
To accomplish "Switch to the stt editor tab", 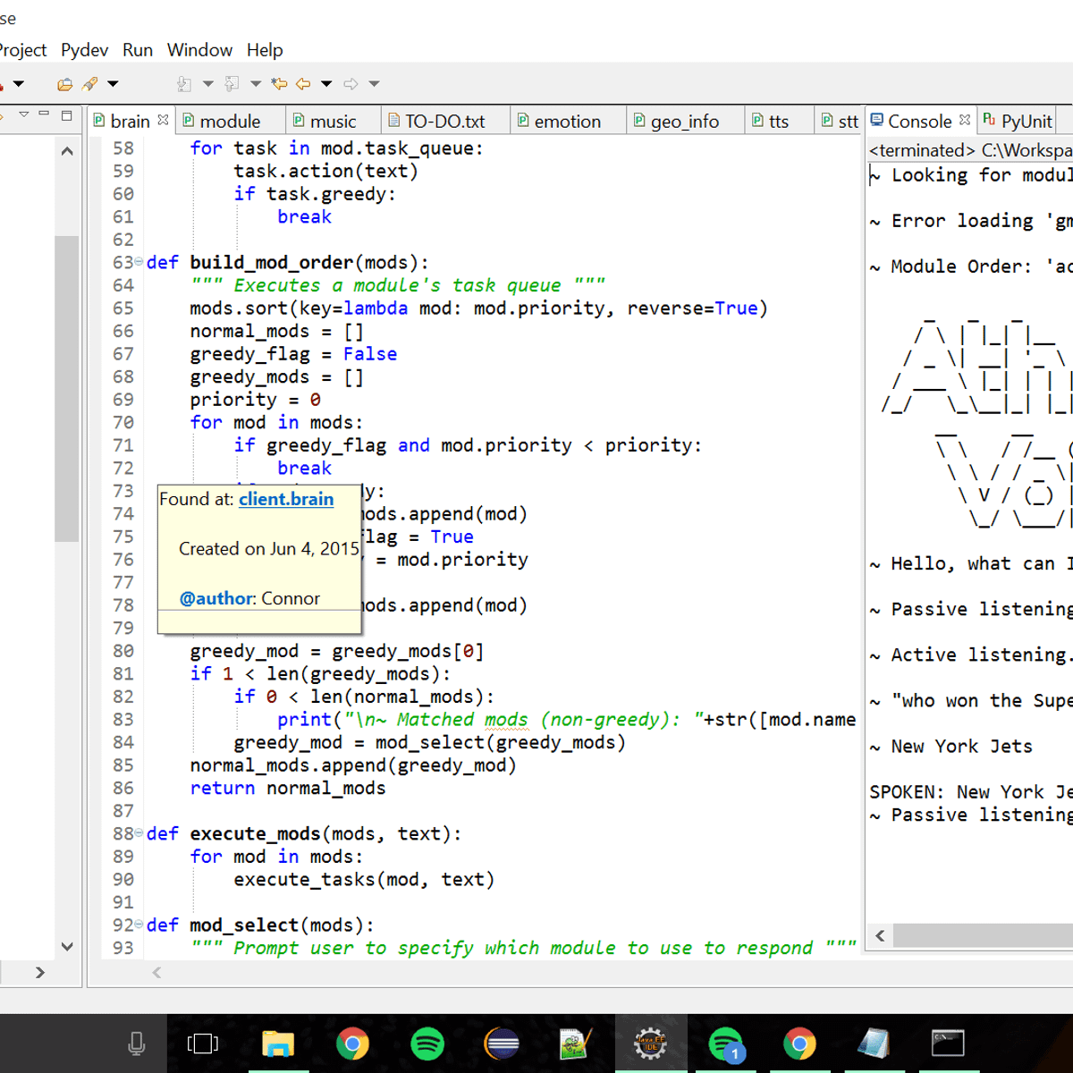I will [840, 121].
